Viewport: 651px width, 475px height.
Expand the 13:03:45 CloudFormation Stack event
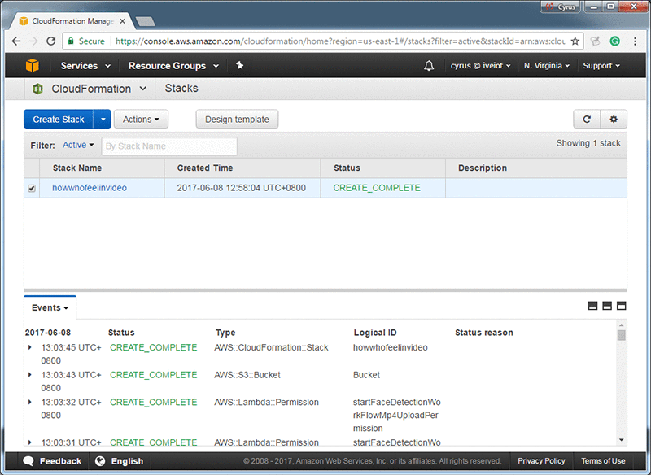[29, 347]
